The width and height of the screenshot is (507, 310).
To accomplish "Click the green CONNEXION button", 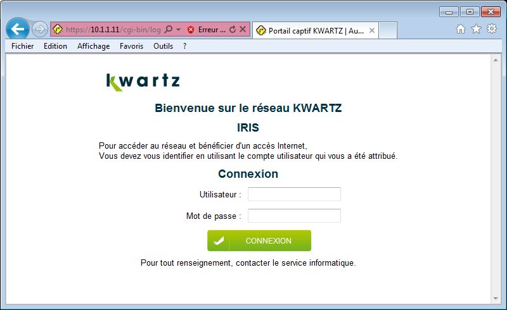I will pos(259,240).
